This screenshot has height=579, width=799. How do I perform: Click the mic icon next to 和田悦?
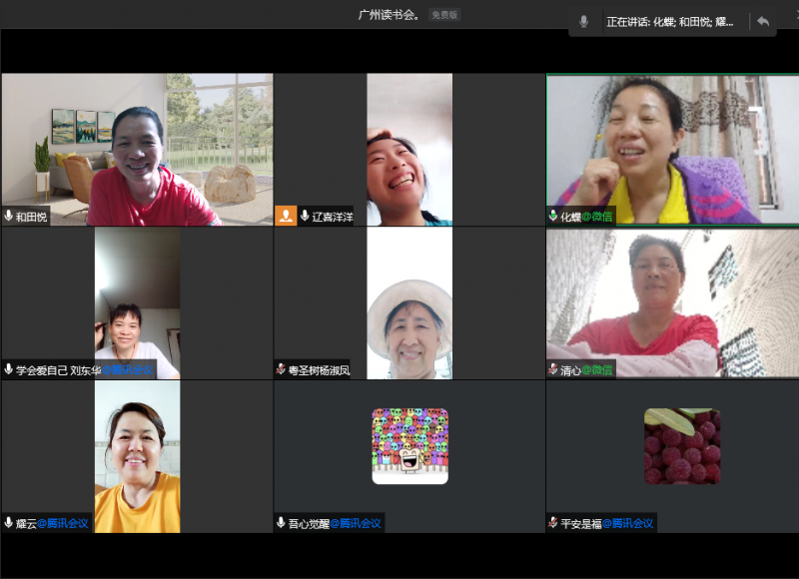[9, 216]
